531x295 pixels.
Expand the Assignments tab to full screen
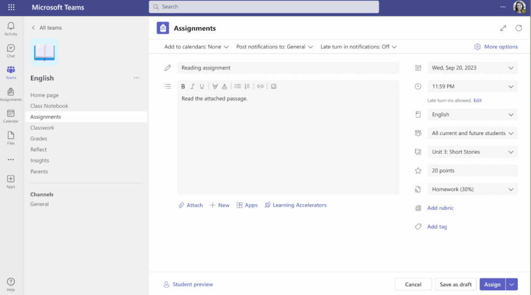503,28
